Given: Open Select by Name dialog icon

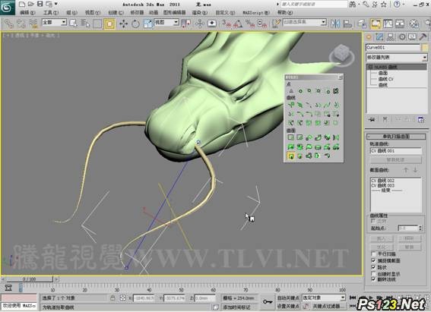Looking at the screenshot, I should [x=85, y=24].
